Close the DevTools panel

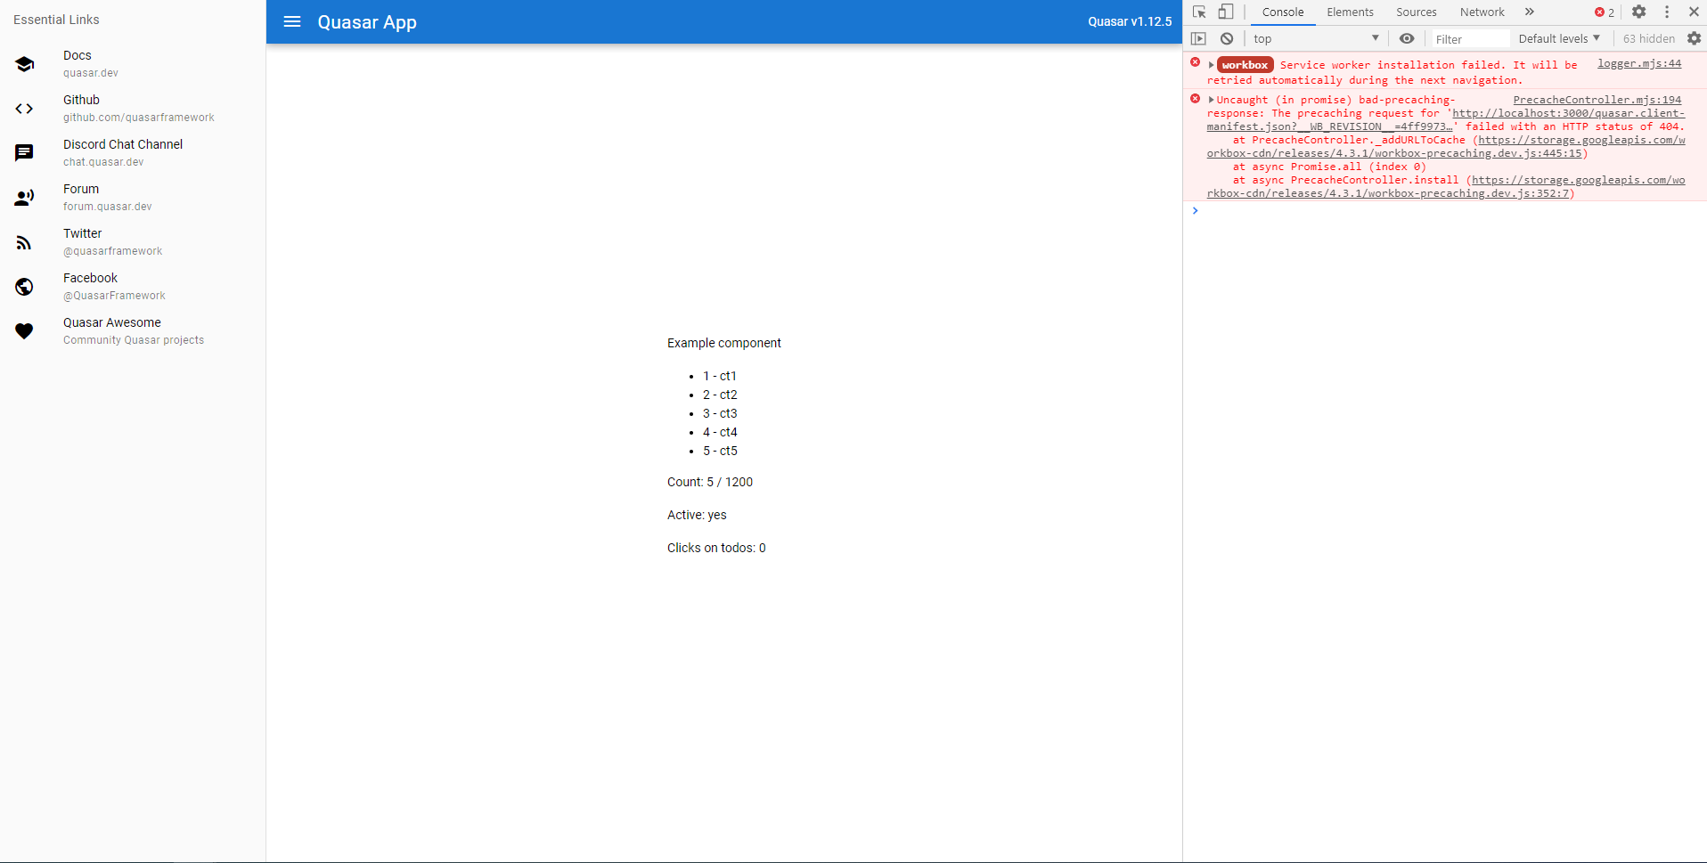1694,12
